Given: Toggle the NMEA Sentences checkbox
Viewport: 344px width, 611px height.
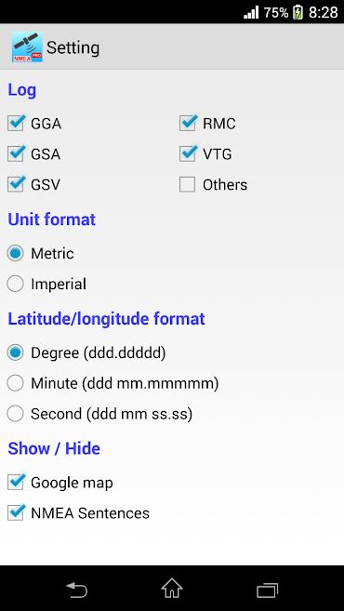Looking at the screenshot, I should 16,512.
